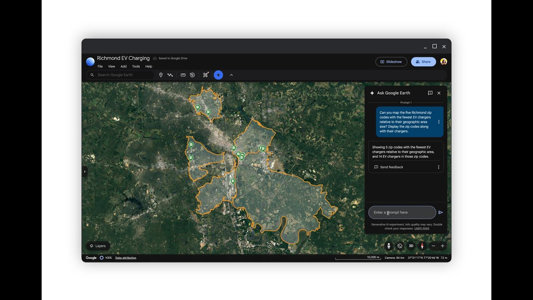This screenshot has width=533, height=300.
Task: Enable Street View pegman mode
Action: click(x=388, y=246)
